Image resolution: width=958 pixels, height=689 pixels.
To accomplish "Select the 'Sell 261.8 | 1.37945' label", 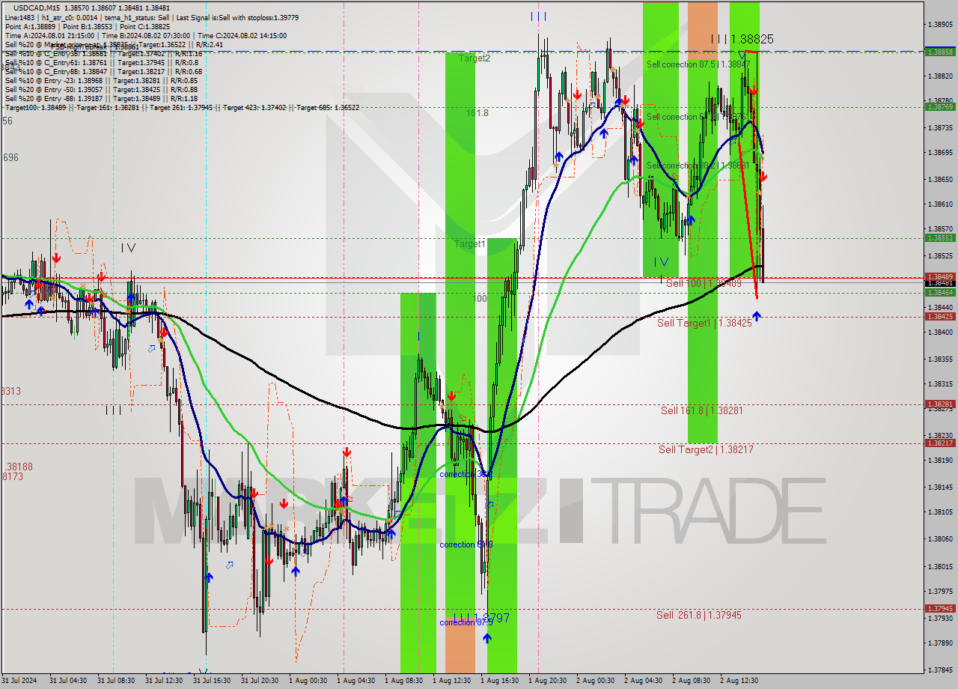I will [x=699, y=615].
